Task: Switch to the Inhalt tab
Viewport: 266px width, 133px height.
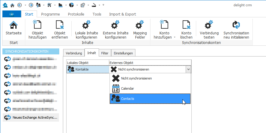Action: 91,53
